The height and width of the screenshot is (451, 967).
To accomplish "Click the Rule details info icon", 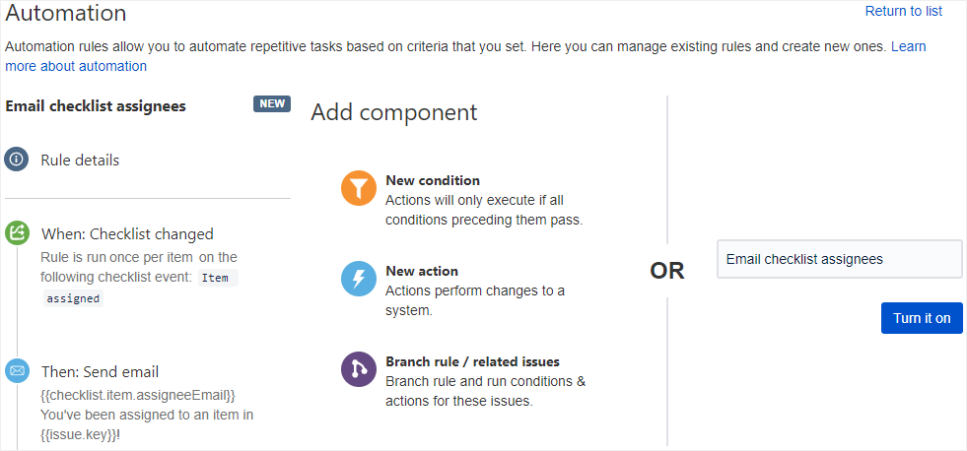I will pyautogui.click(x=17, y=160).
